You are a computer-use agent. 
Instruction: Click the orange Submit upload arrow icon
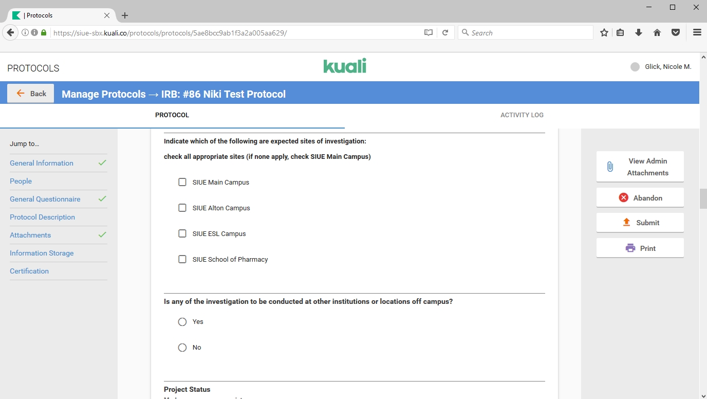pos(626,222)
